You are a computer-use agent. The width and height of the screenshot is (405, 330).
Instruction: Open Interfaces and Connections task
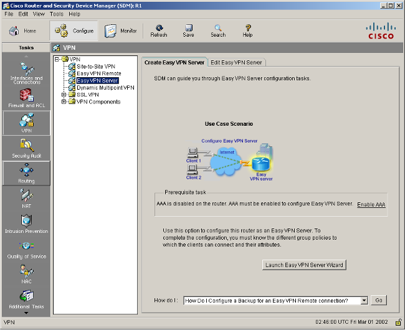click(x=26, y=73)
